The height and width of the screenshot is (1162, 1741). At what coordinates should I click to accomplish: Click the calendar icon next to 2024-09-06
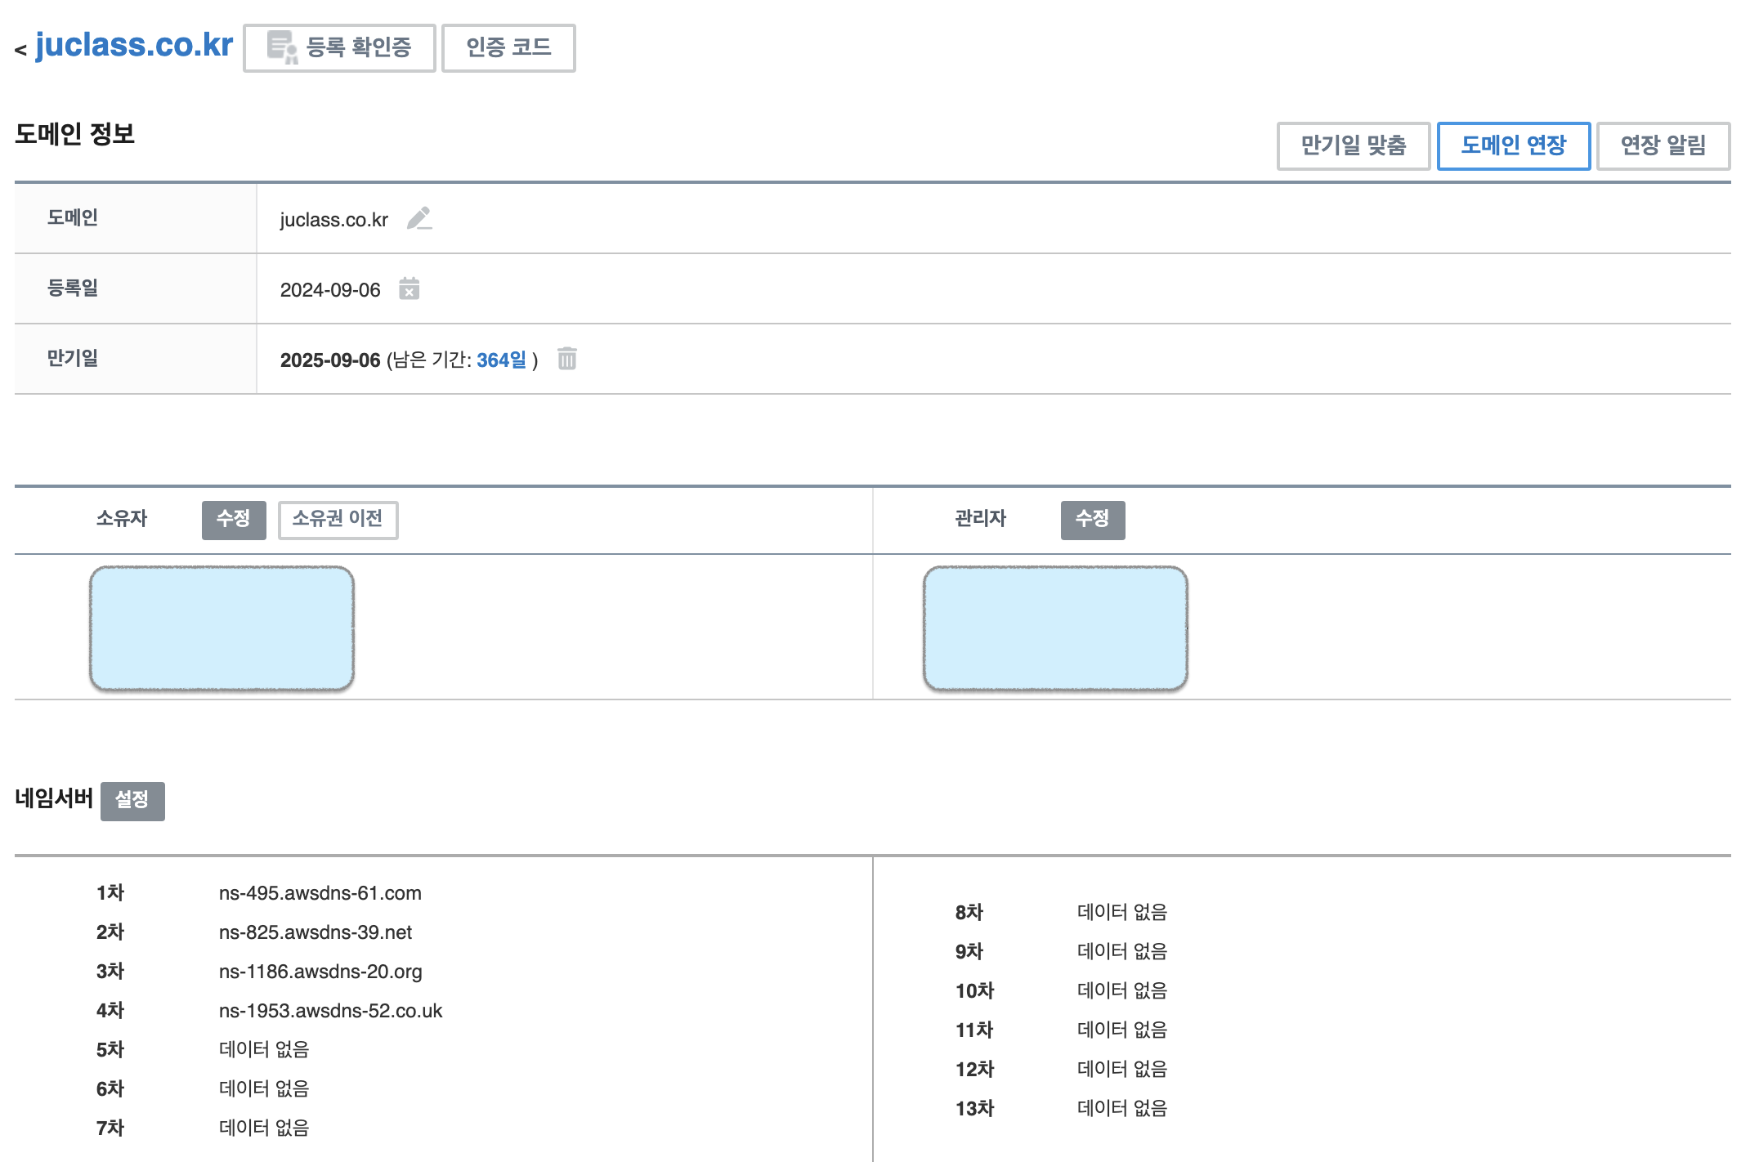click(409, 288)
